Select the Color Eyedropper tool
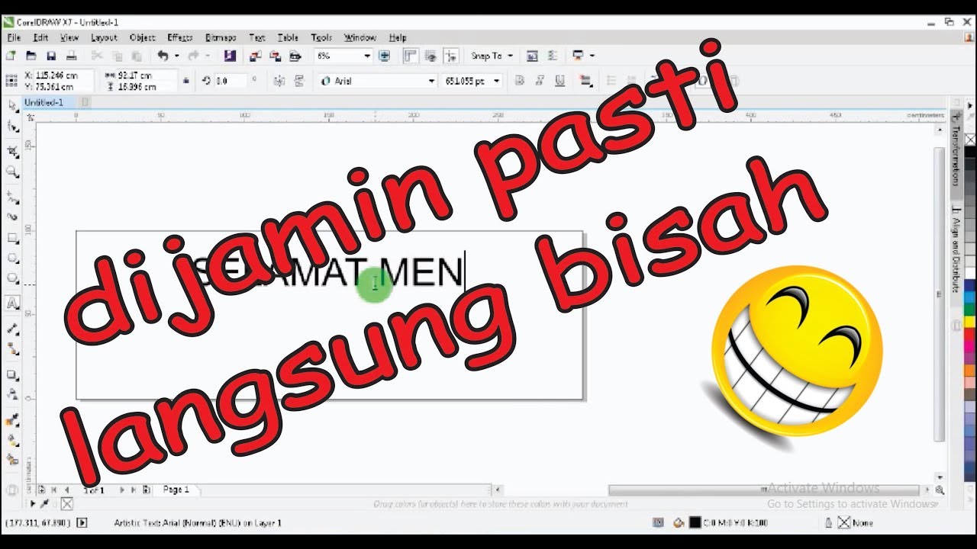The width and height of the screenshot is (977, 549). [x=13, y=420]
